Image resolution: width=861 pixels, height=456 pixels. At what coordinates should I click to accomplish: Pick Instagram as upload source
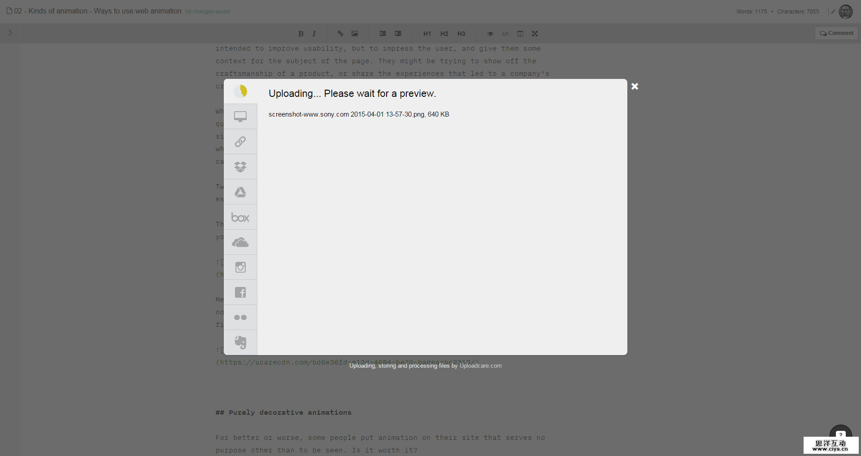click(240, 267)
